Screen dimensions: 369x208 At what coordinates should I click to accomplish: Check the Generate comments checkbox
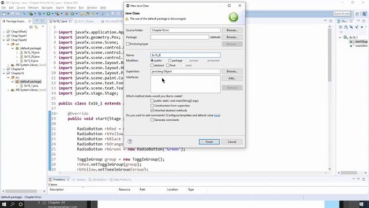tap(152, 120)
